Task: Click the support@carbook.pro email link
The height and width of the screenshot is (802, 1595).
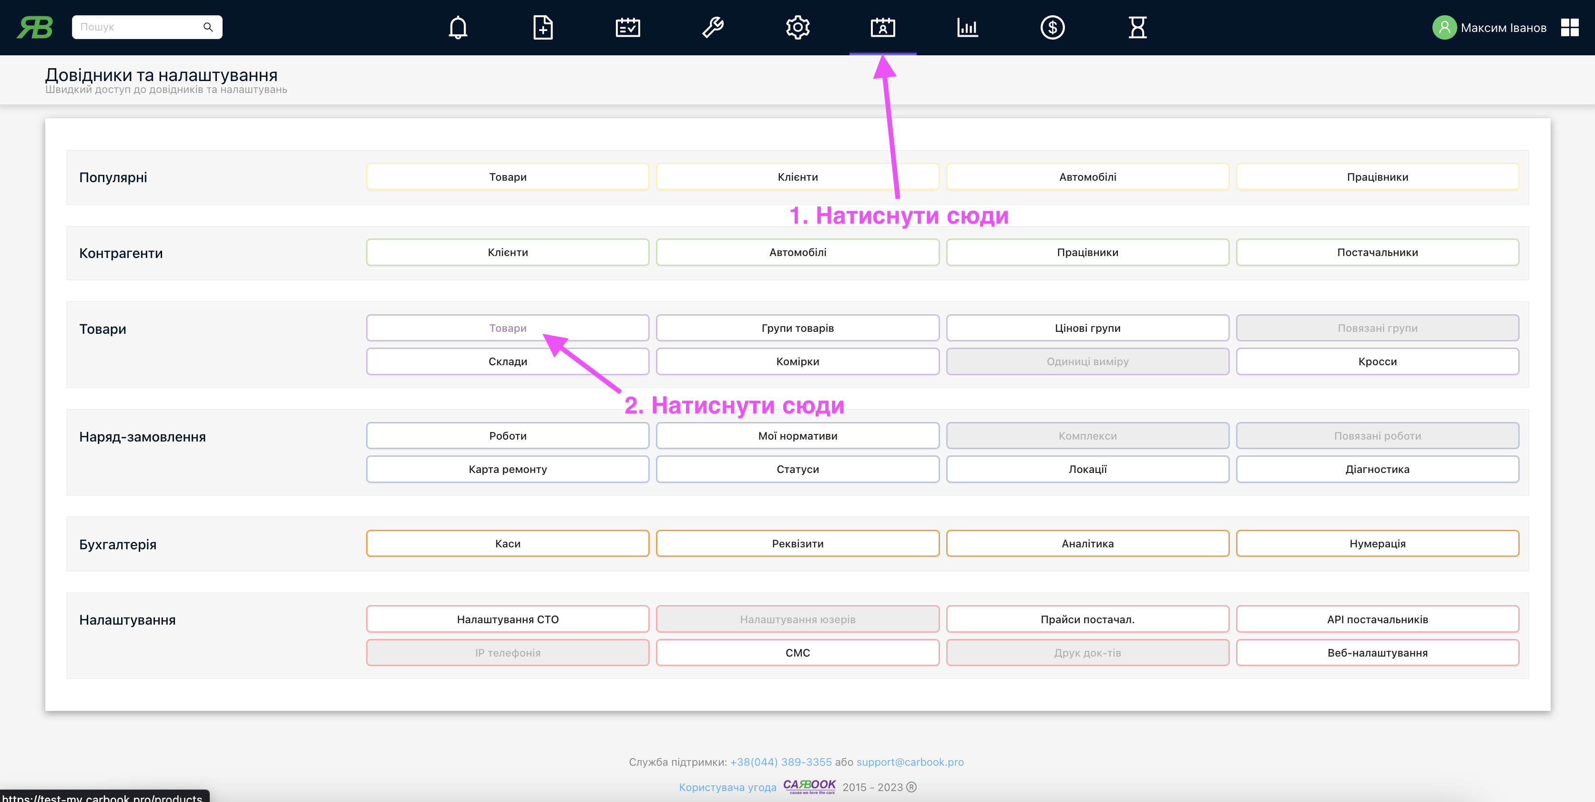Action: [910, 762]
